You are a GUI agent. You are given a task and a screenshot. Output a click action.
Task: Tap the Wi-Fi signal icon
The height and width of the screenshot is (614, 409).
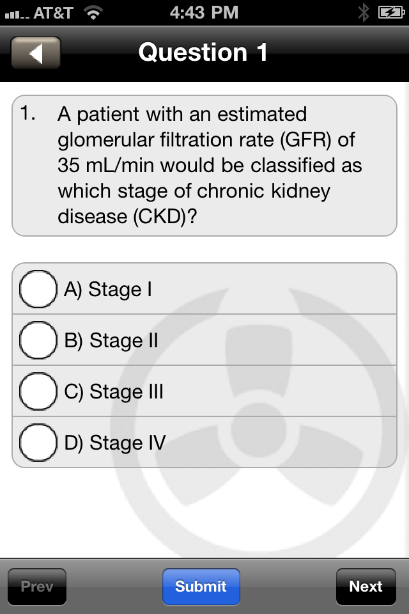(93, 12)
